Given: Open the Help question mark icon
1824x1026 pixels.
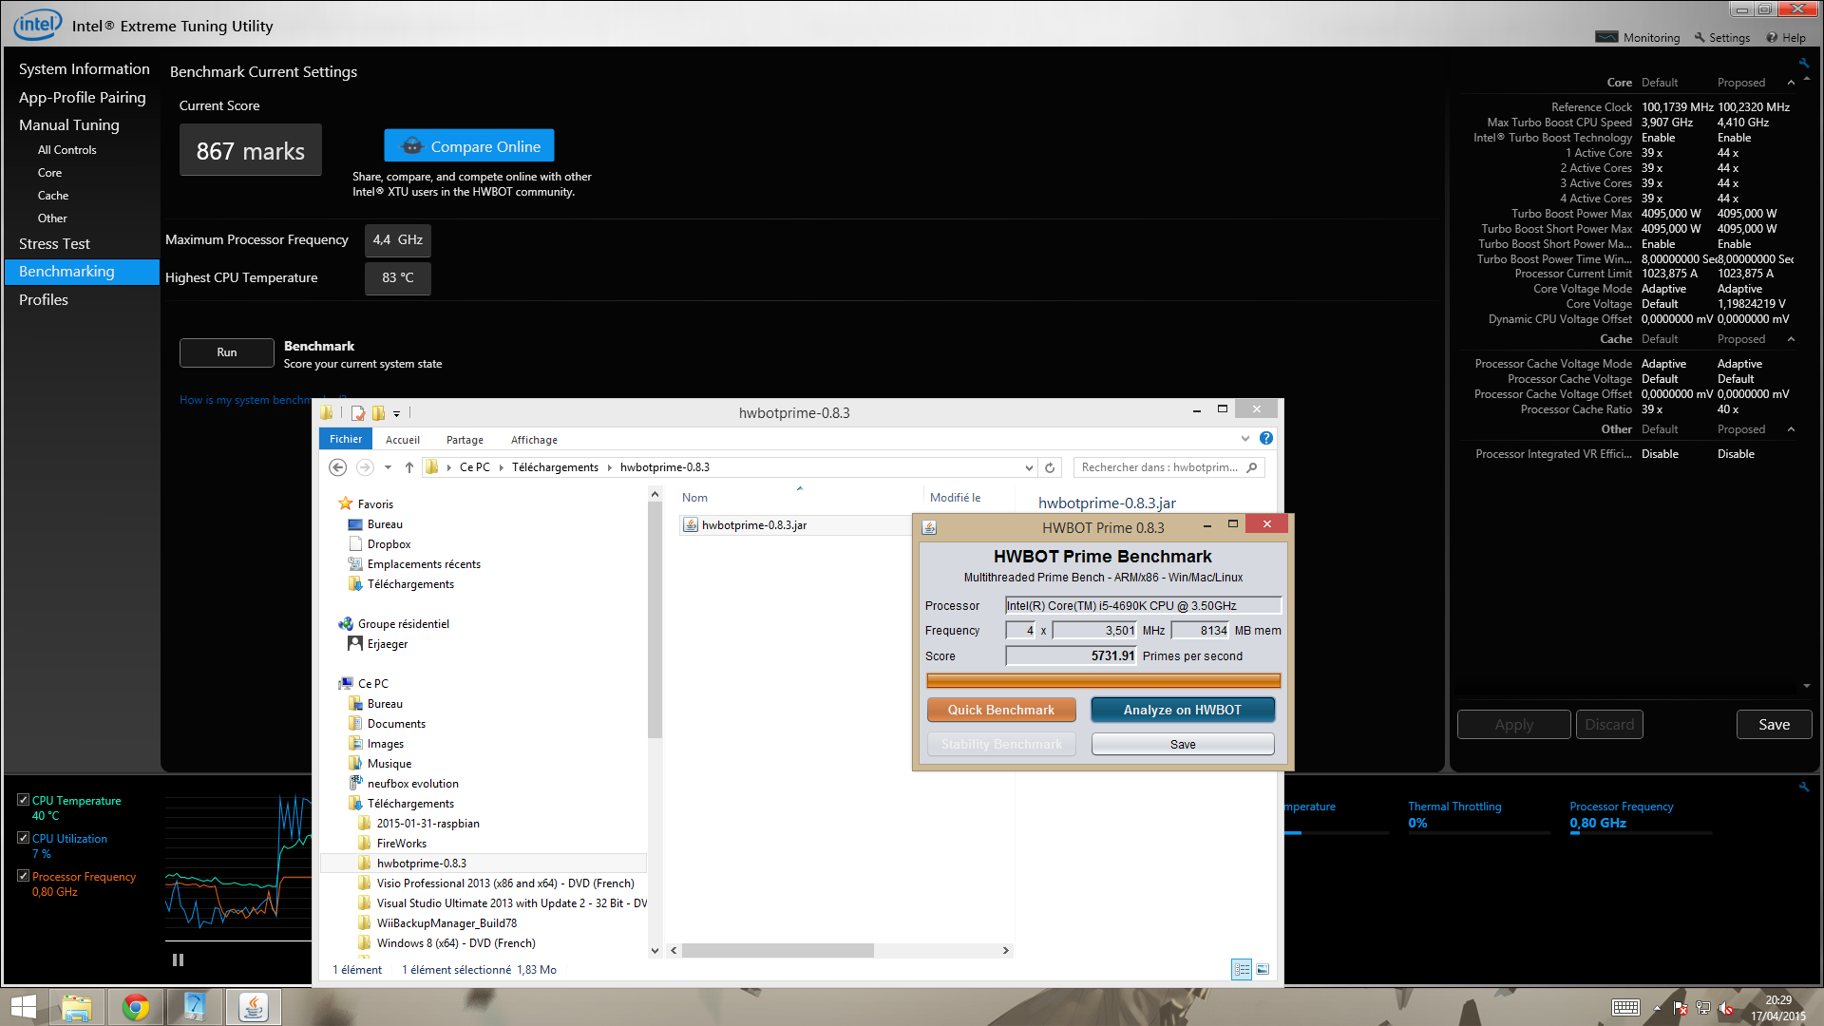Looking at the screenshot, I should point(1772,38).
